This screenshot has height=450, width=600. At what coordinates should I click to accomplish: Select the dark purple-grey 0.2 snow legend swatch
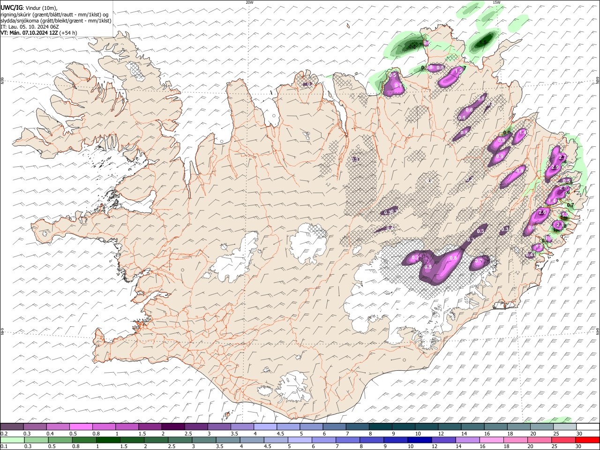[x=12, y=427]
